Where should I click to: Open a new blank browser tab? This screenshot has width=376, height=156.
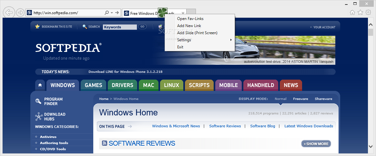pyautogui.click(x=191, y=13)
